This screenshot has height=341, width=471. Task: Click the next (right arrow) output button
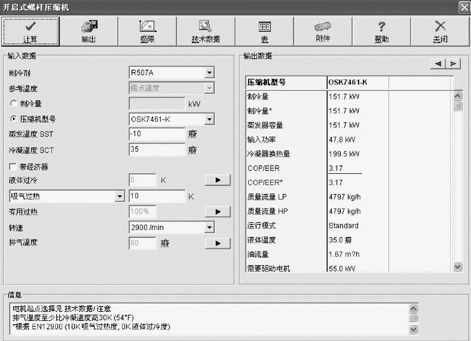453,64
